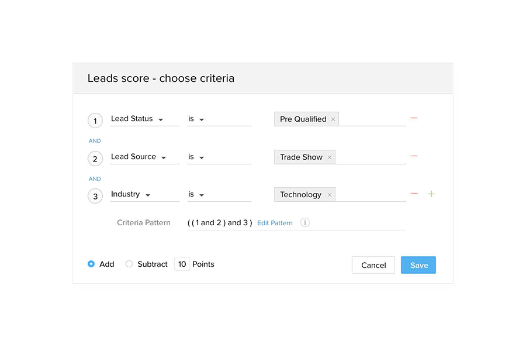Image resolution: width=526 pixels, height=351 pixels.
Task: Delete the Lead Source criteria row
Action: [x=414, y=156]
